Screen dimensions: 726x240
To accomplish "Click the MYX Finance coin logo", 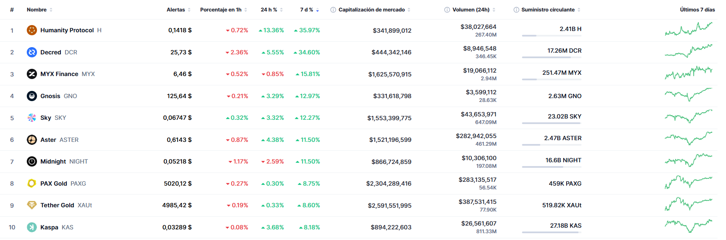I will [32, 74].
